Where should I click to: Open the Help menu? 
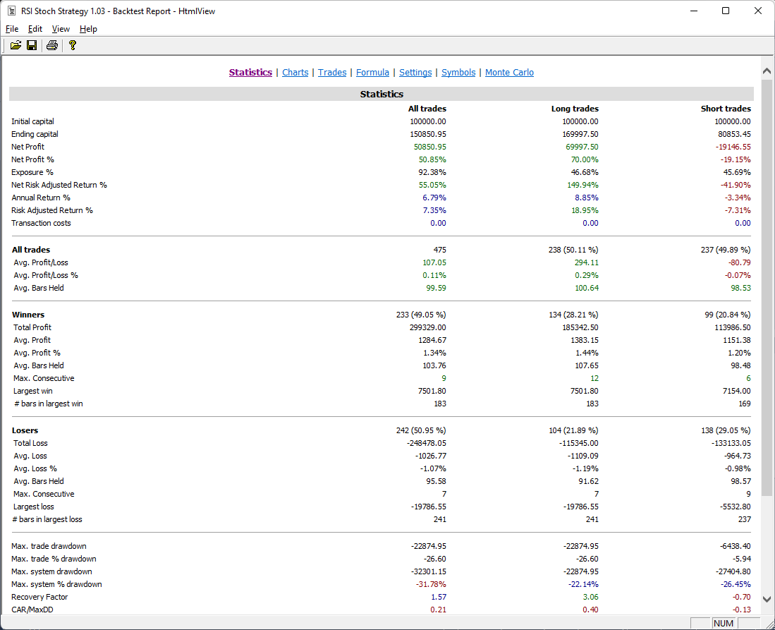(88, 29)
